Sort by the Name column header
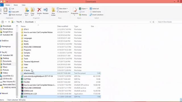Screen dimensions: 182x102 [23, 26]
